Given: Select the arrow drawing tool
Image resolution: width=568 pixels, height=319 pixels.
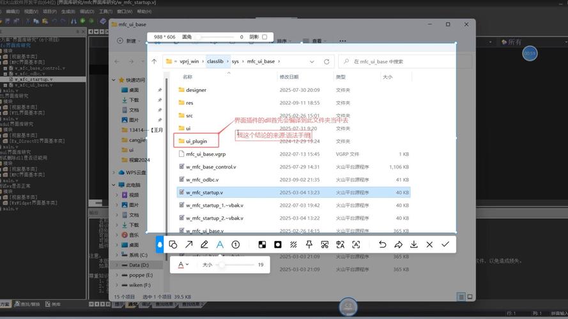Looking at the screenshot, I should (x=188, y=245).
